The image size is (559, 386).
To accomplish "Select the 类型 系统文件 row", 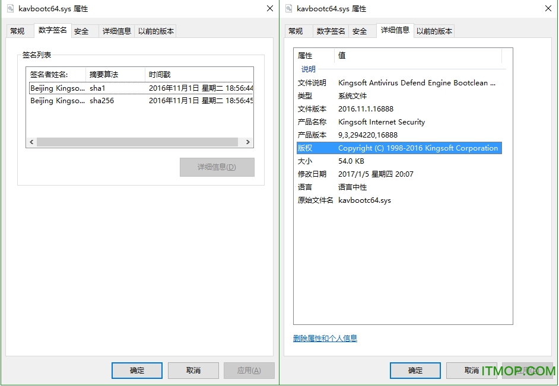I will click(399, 96).
